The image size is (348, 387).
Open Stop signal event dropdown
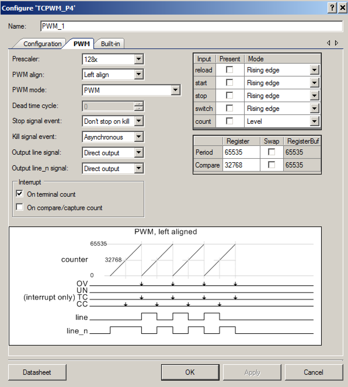tap(139, 121)
